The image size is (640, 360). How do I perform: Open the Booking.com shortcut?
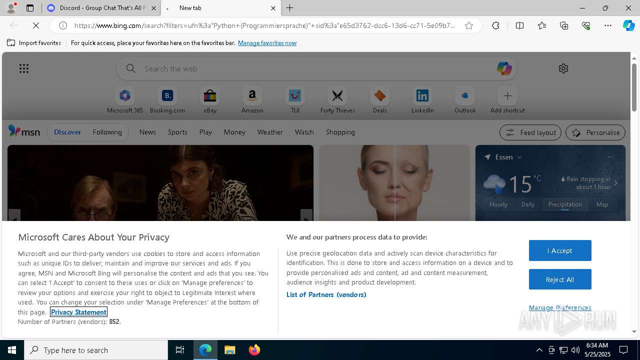pos(167,100)
